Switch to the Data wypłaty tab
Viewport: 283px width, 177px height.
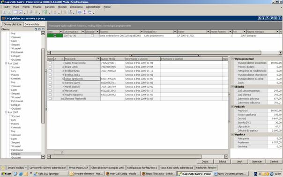[x=32, y=24]
